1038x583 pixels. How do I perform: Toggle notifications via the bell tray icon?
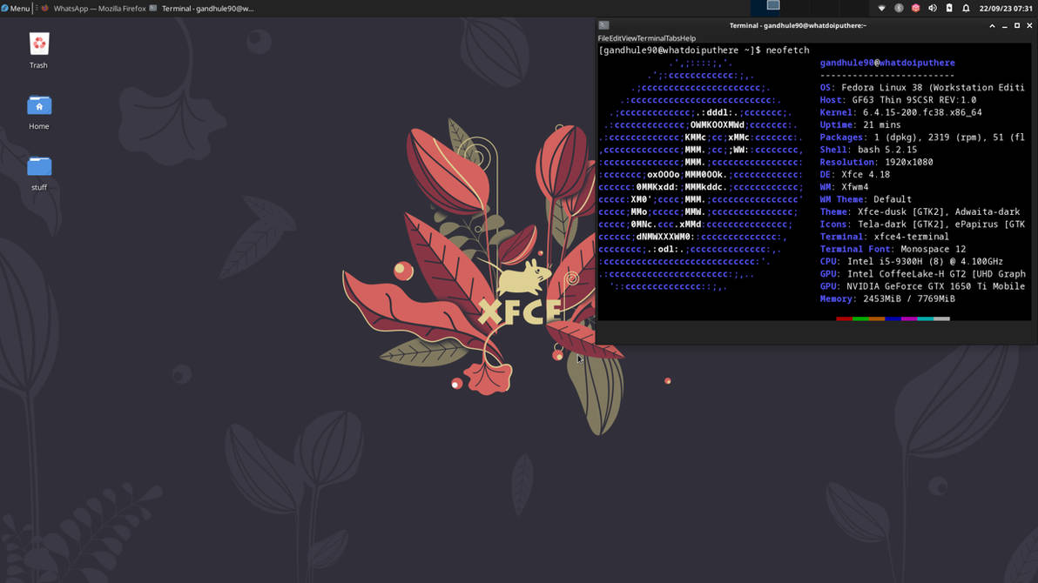(965, 8)
